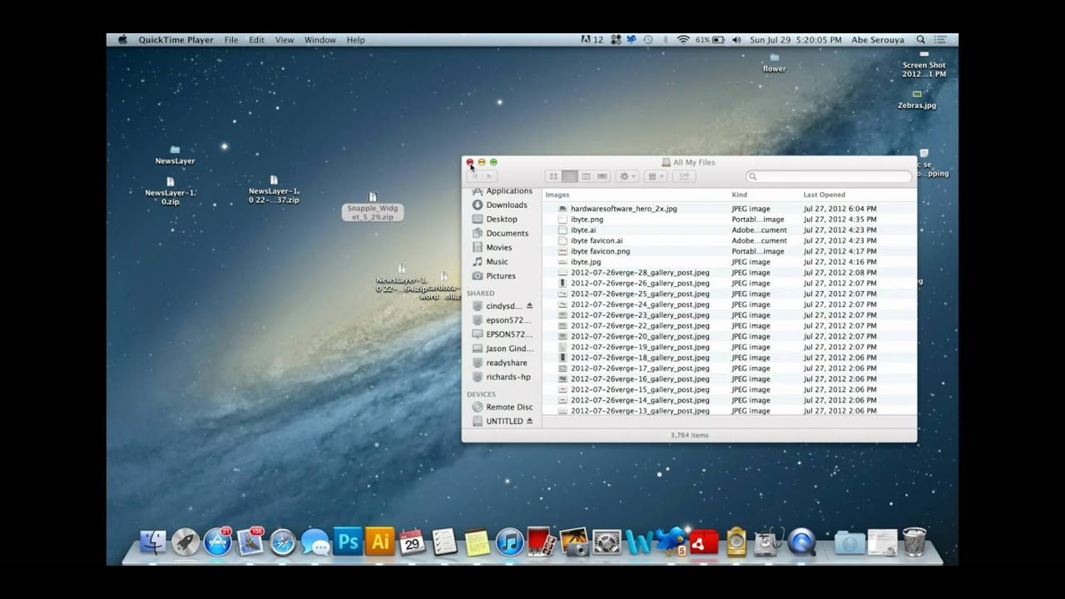Open the File menu

pyautogui.click(x=231, y=40)
